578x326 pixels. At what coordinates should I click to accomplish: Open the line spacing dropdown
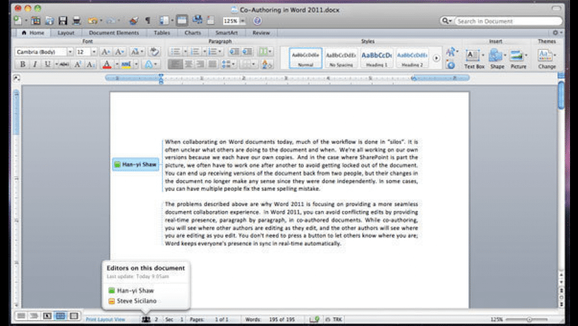pyautogui.click(x=229, y=65)
